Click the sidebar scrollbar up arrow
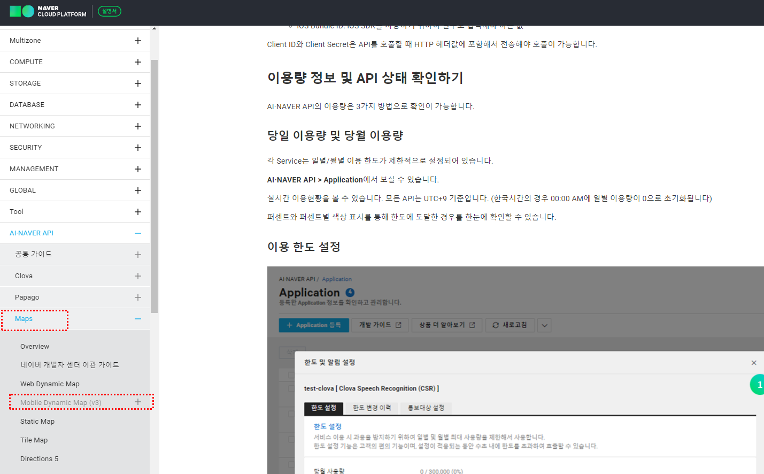The width and height of the screenshot is (764, 474). click(154, 28)
